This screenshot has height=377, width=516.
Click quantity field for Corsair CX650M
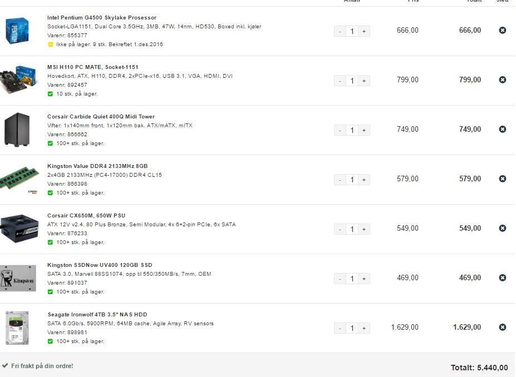pos(352,229)
